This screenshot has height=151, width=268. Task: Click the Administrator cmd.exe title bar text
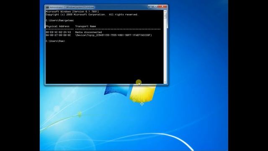72,8
